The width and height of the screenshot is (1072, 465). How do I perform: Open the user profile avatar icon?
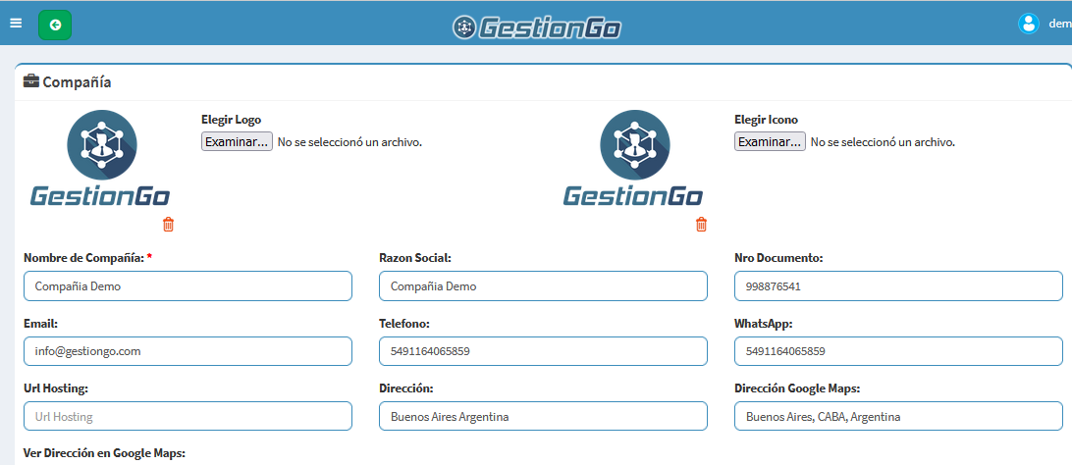[1028, 24]
